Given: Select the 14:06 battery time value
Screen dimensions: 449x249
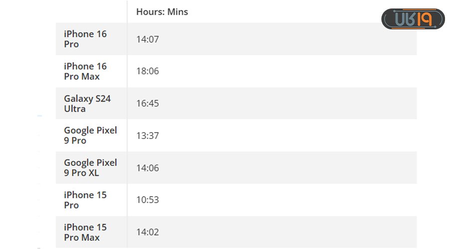Looking at the screenshot, I should (x=148, y=168).
